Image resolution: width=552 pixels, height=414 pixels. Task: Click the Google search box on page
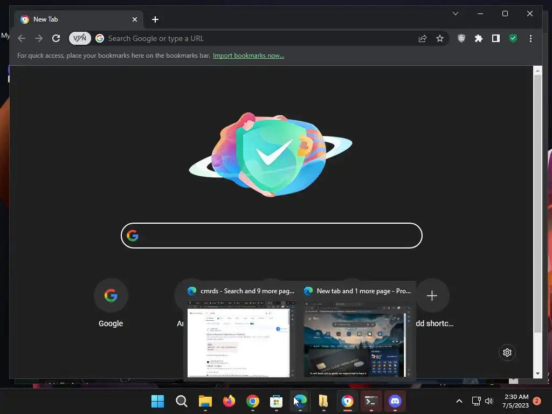272,236
